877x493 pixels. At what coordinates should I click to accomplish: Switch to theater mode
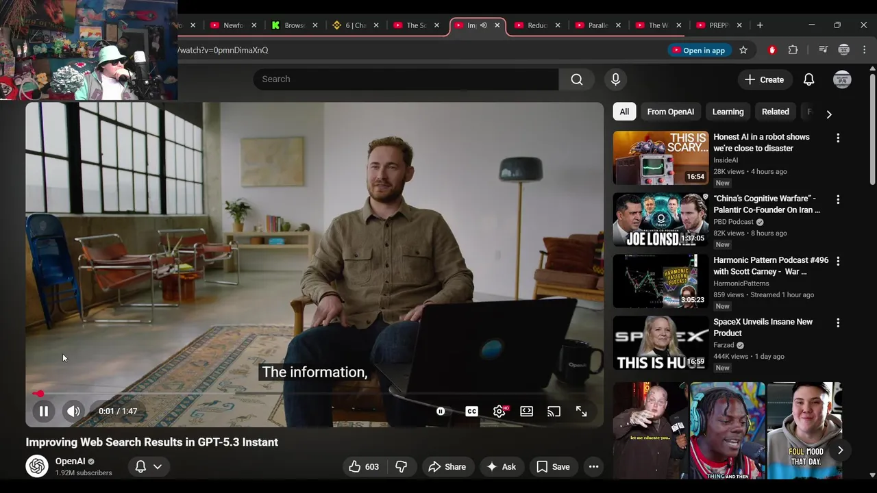[x=526, y=412]
